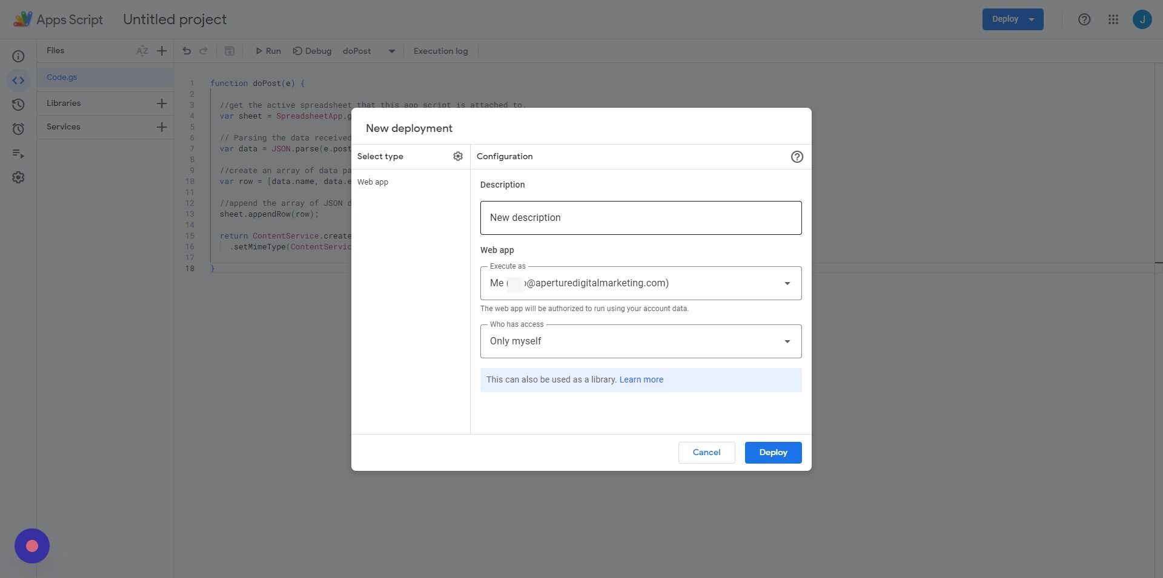
Task: Click the Redo arrow in the toolbar
Action: pos(204,51)
